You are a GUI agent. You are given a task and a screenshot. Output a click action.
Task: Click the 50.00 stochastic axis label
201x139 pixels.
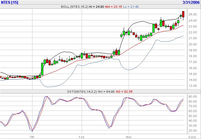tap(193, 116)
